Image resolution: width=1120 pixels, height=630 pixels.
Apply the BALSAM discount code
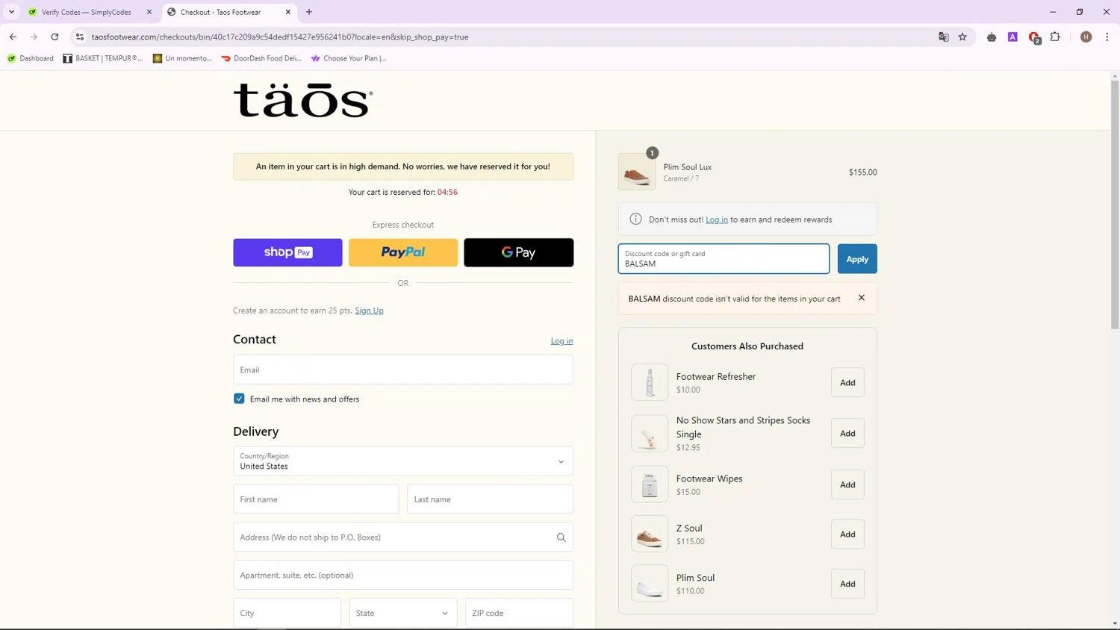click(857, 259)
